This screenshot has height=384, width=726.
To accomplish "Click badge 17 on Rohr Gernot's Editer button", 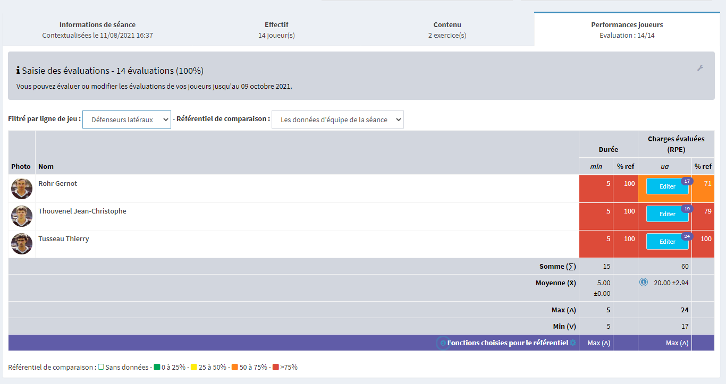I will pyautogui.click(x=687, y=181).
